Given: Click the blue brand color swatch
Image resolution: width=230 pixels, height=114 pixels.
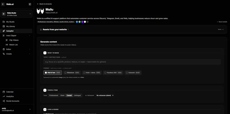Looking at the screenshot, I should [77, 22].
